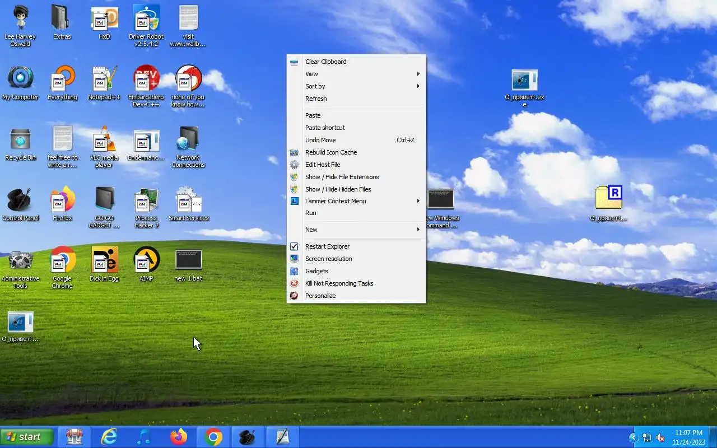Viewport: 717px width, 448px height.
Task: Select the О_привет!.exe icon near top right
Action: click(x=524, y=88)
